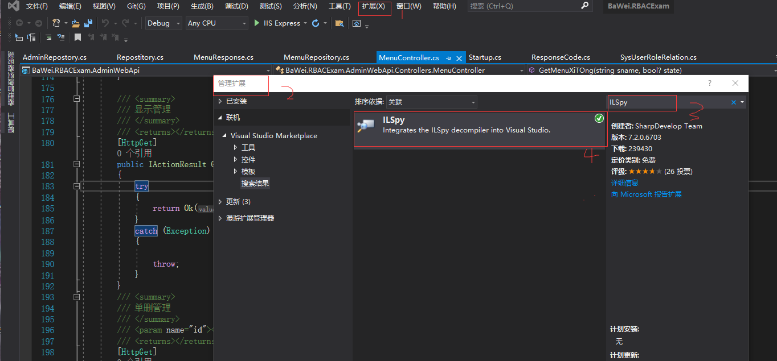This screenshot has width=777, height=361.
Task: Open the sort-by 关联 dropdown
Action: [x=431, y=102]
